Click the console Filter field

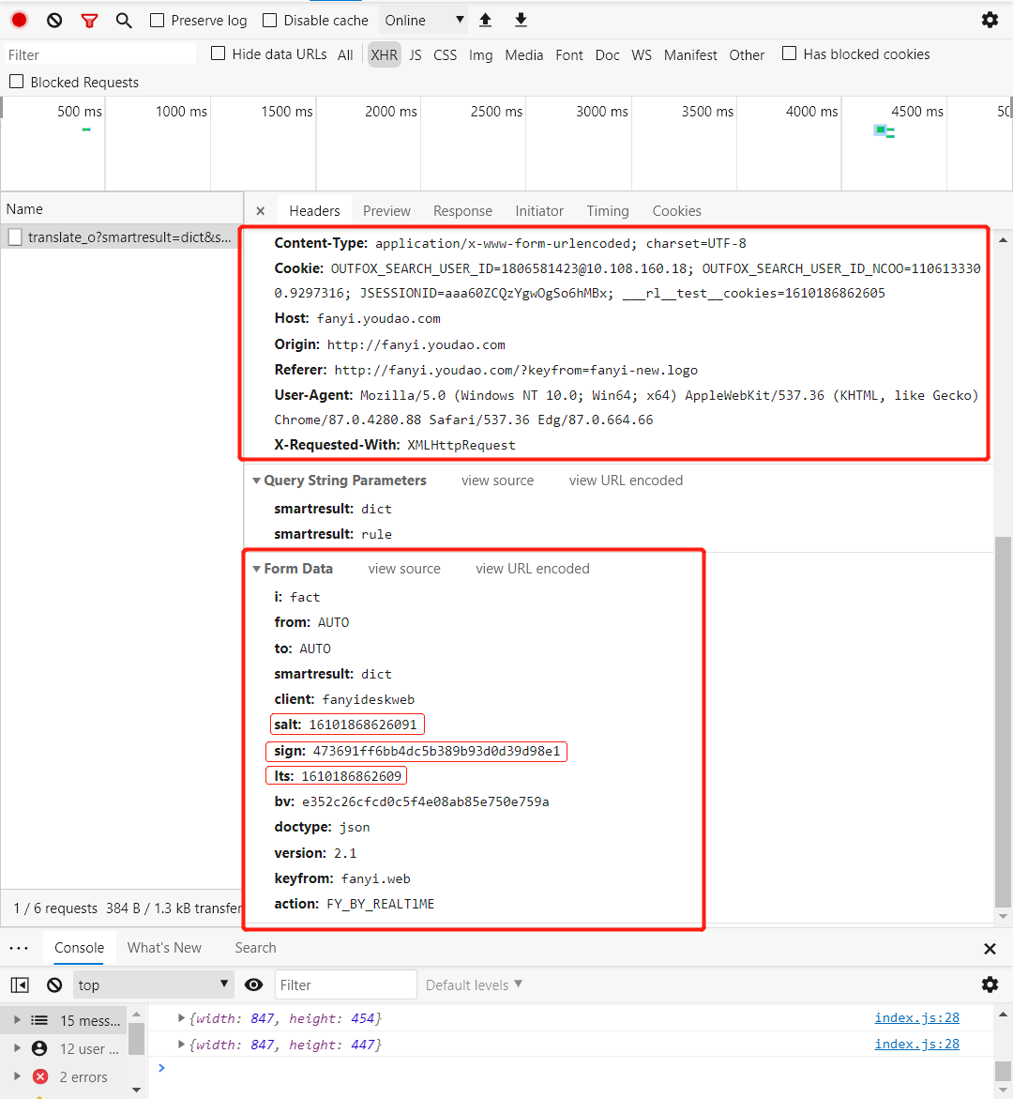pos(346,985)
